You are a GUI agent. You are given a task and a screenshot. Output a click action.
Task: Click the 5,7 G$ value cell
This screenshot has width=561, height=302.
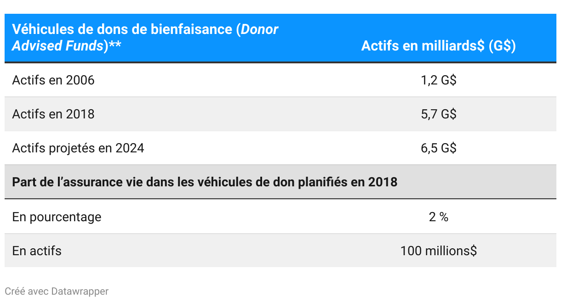(x=438, y=114)
